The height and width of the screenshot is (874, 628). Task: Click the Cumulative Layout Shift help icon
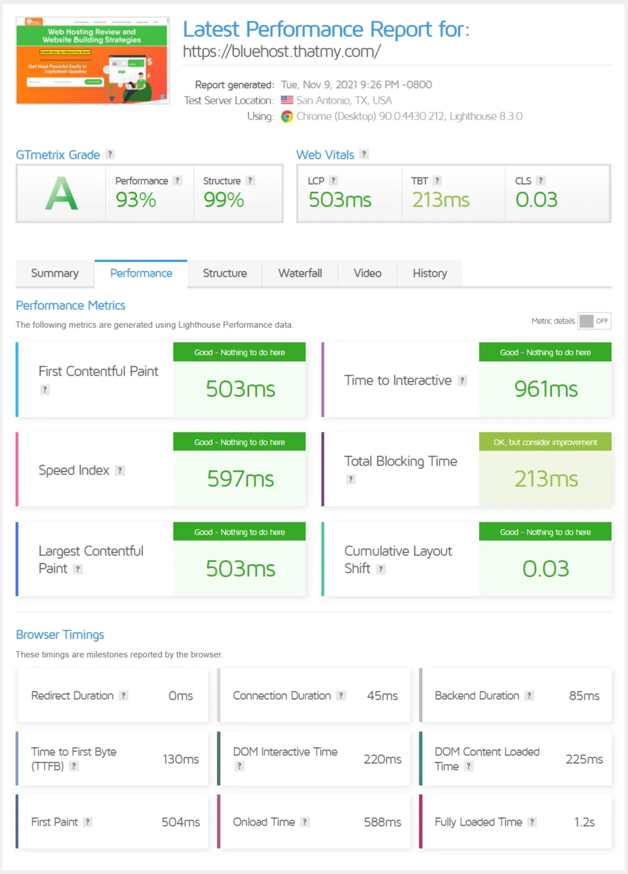click(381, 568)
